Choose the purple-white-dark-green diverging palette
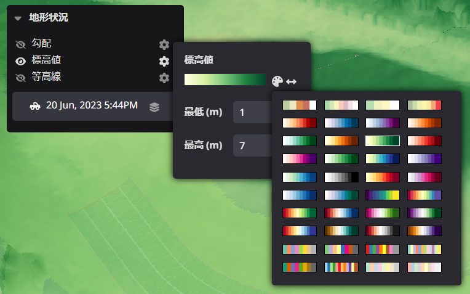 [x=424, y=213]
